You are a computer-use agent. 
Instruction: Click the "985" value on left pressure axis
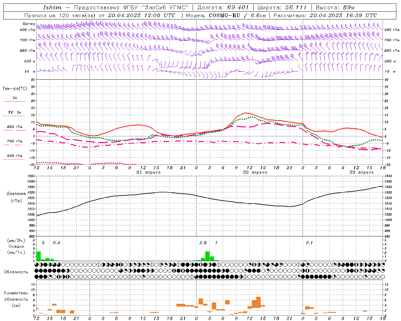(32, 236)
